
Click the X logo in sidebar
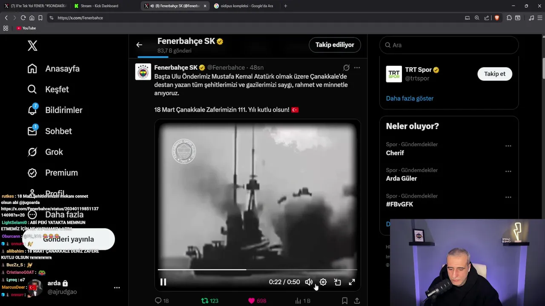[32, 45]
